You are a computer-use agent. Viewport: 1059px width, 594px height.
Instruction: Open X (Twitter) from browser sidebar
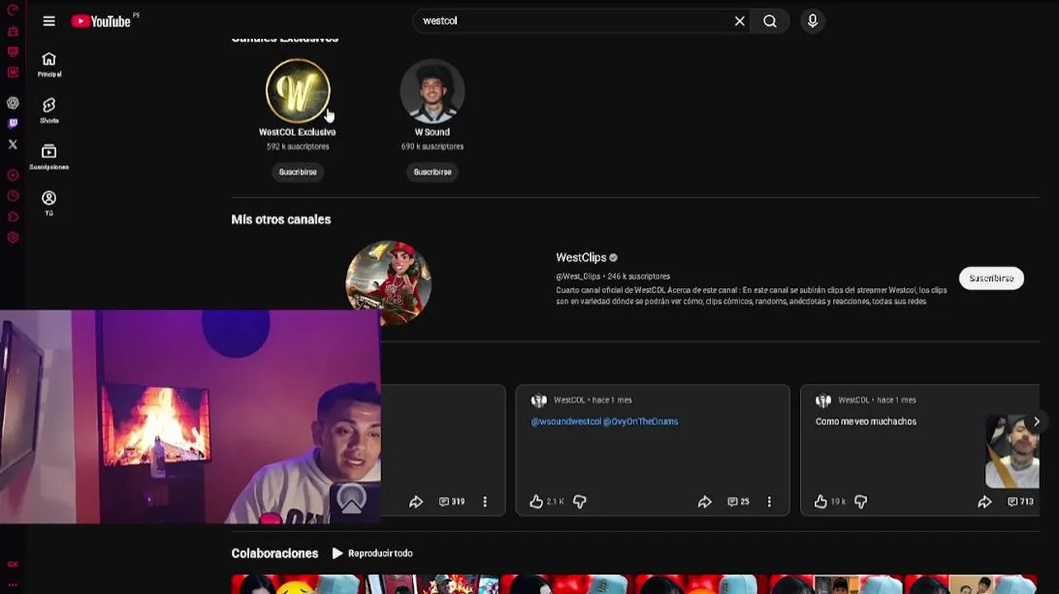click(x=12, y=144)
